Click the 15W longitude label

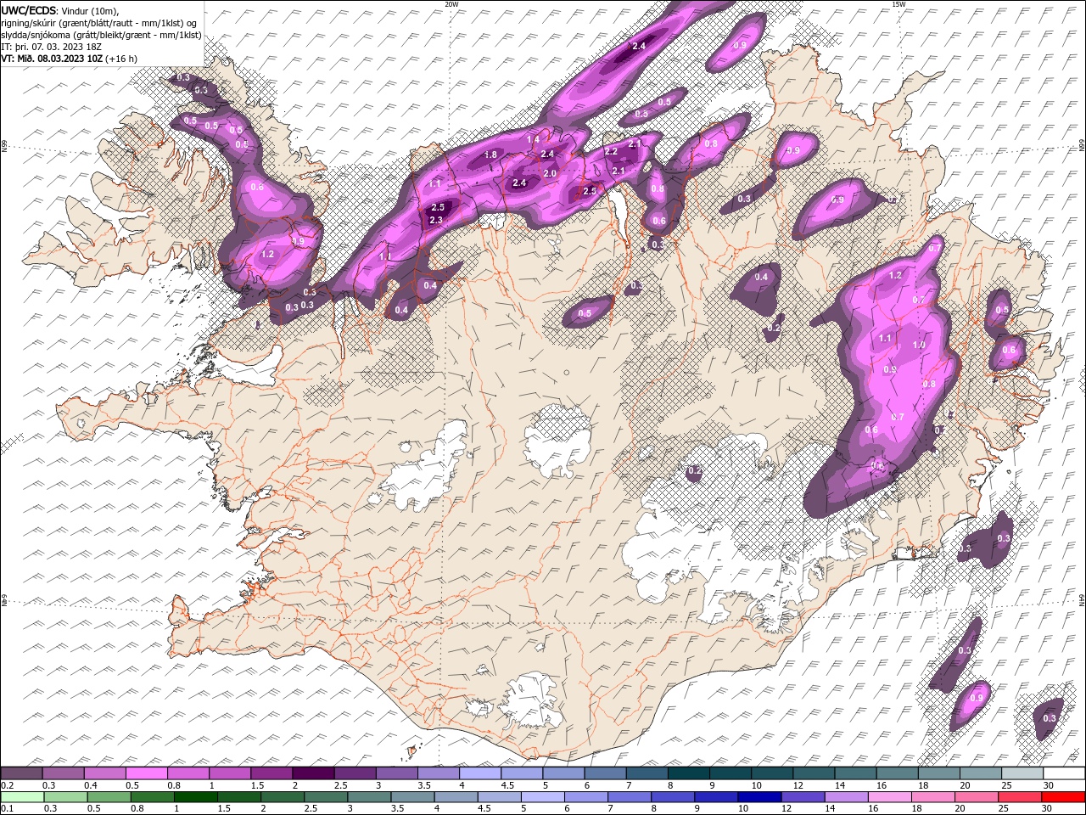pos(898,4)
